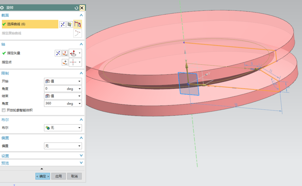Click the highlighted curve tool icon in 截面
This screenshot has height=186, width=302.
tap(78, 24)
